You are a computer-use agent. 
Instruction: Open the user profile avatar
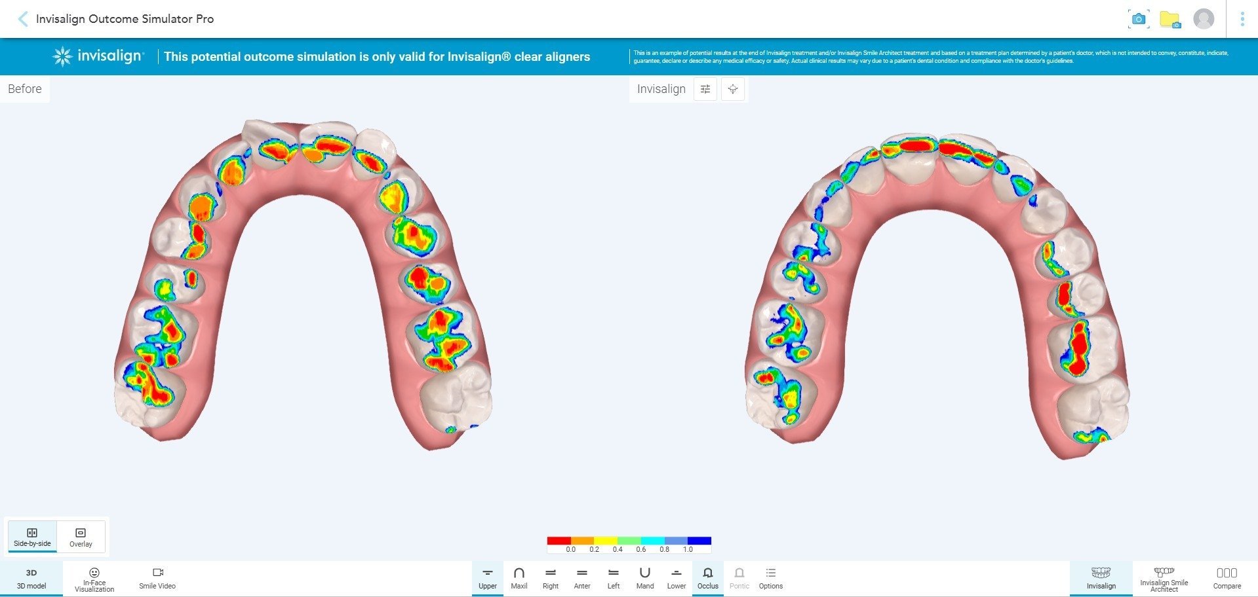tap(1204, 19)
